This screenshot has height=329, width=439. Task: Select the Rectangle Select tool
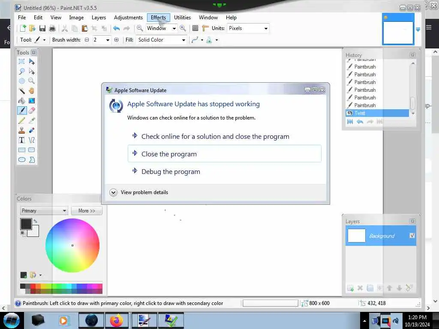point(21,62)
